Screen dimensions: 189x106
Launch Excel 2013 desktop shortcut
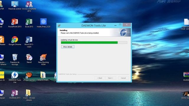point(29,23)
